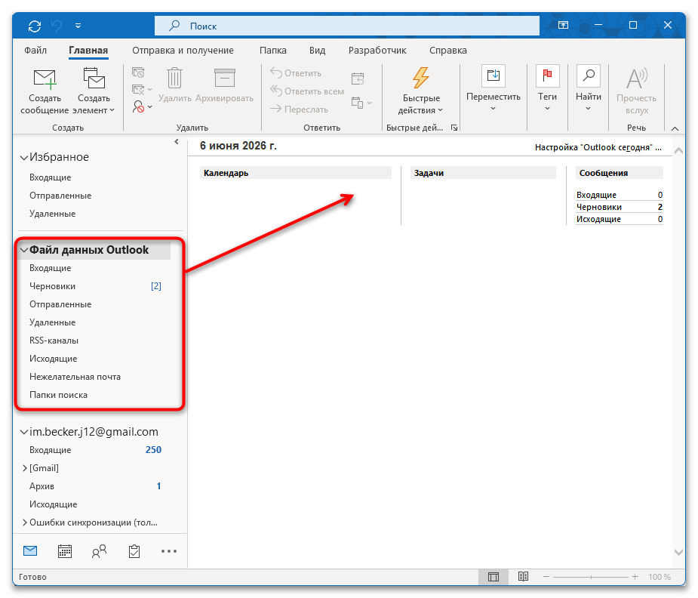
Task: Open the Переместить dropdown
Action: pyautogui.click(x=494, y=88)
